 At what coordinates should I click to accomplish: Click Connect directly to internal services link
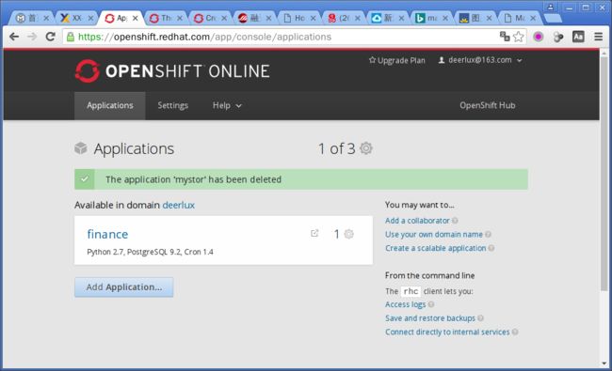click(x=447, y=332)
